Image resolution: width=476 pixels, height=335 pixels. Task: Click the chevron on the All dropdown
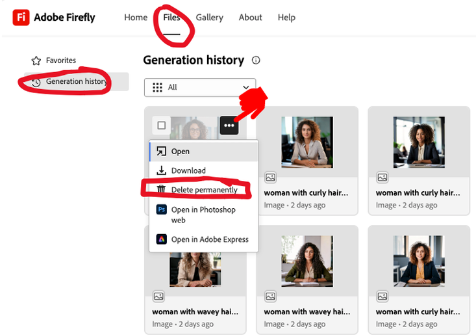coord(246,87)
